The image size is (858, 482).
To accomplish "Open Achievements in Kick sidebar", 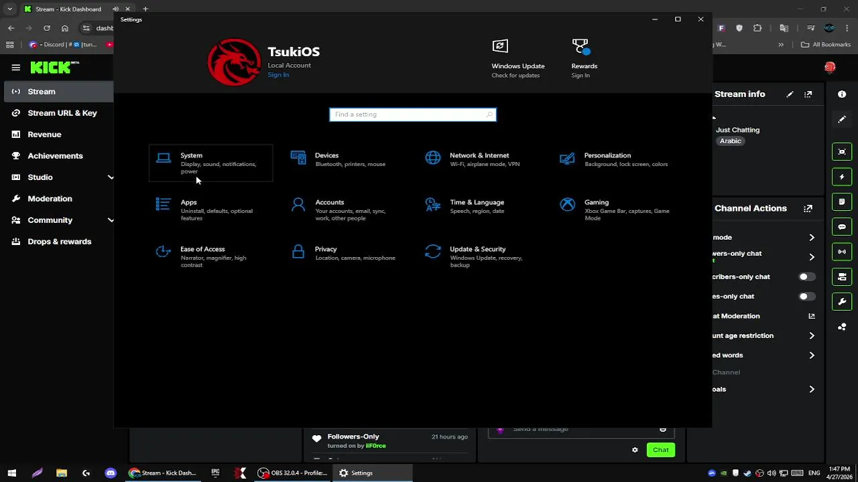I will (x=58, y=156).
